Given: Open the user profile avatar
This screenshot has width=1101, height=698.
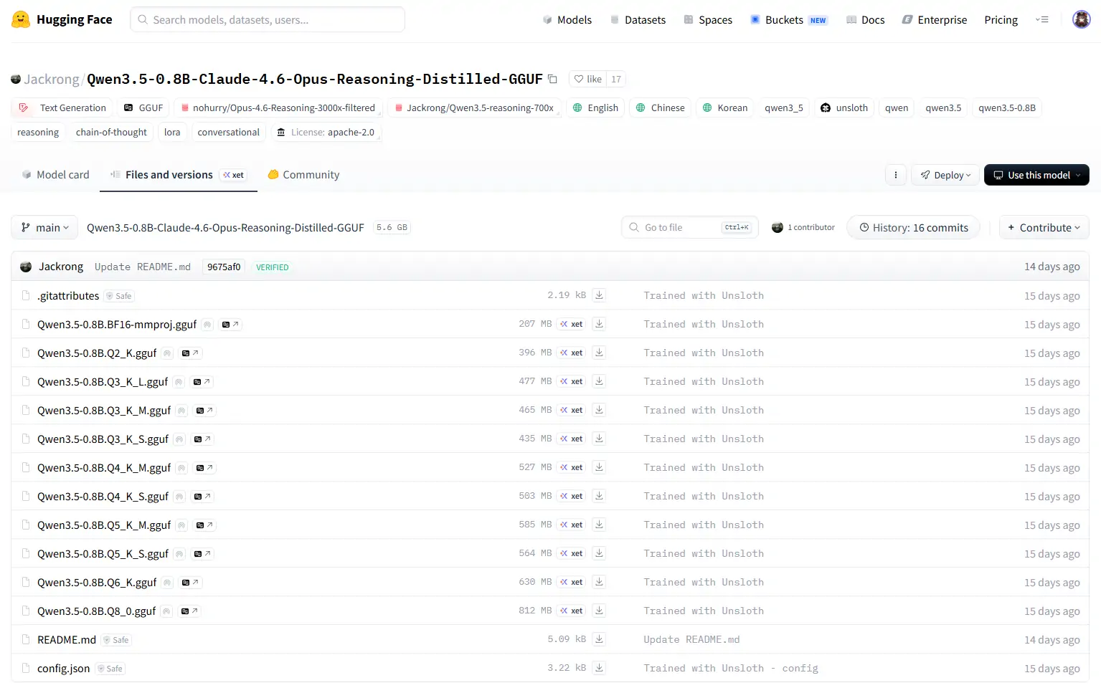Looking at the screenshot, I should [x=1081, y=20].
